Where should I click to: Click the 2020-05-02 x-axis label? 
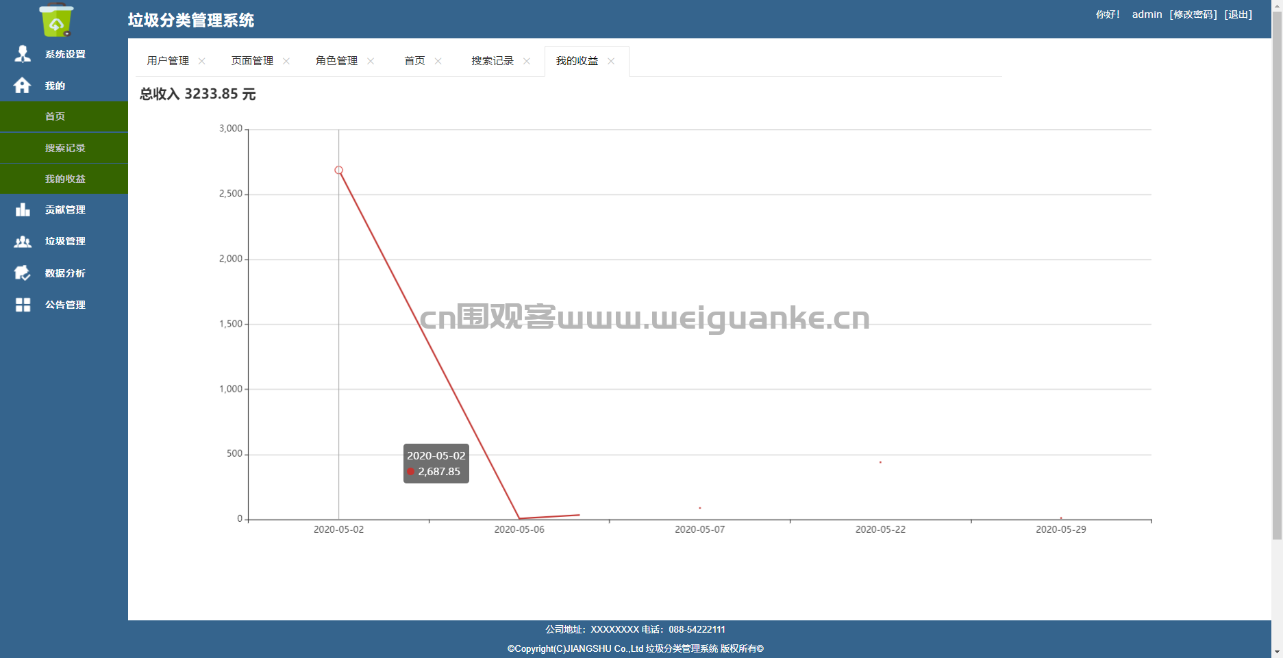pyautogui.click(x=338, y=529)
